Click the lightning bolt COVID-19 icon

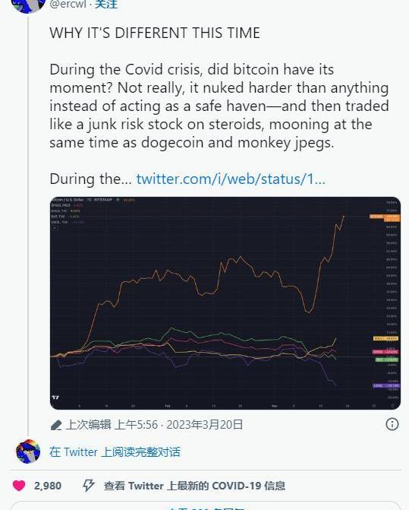(88, 485)
